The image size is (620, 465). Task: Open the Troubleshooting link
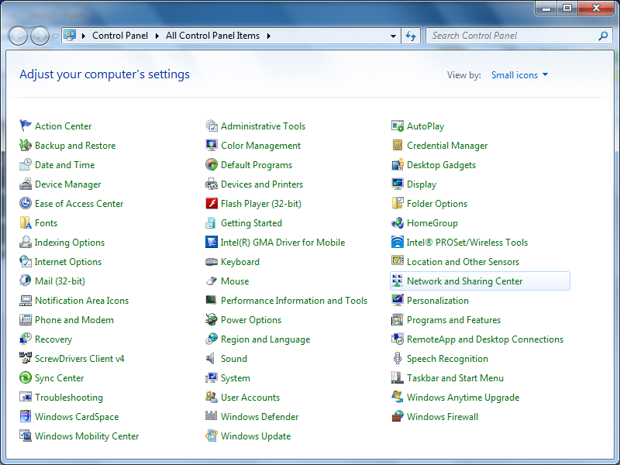pos(69,397)
